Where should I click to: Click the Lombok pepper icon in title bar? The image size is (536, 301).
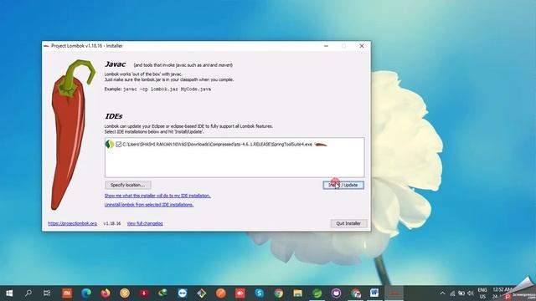tap(47, 46)
